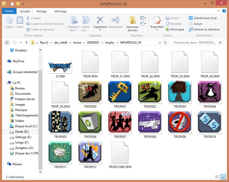Click the Coller paste icon
Viewport: 229px width, 182px height.
[20, 20]
